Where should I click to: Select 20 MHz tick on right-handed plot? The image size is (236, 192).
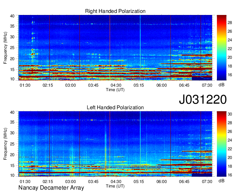pyautogui.click(x=12, y=59)
